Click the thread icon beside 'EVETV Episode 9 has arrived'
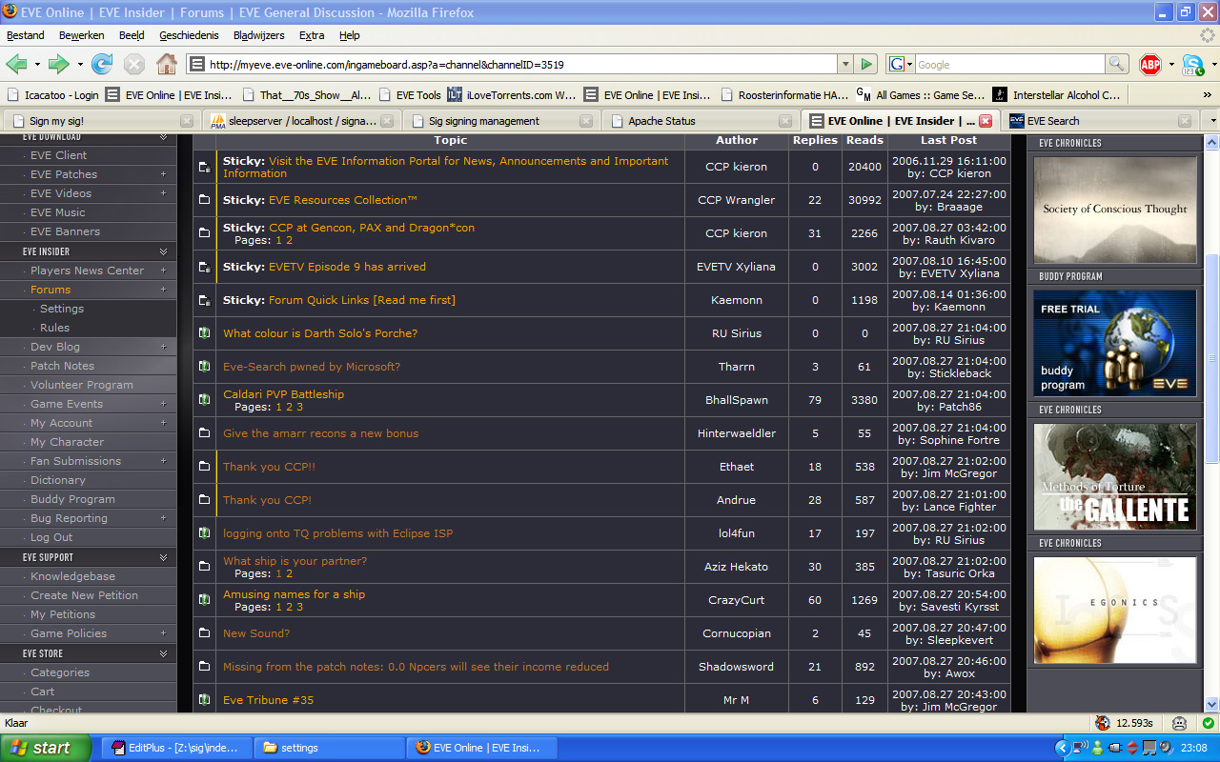1220x762 pixels. (x=204, y=267)
